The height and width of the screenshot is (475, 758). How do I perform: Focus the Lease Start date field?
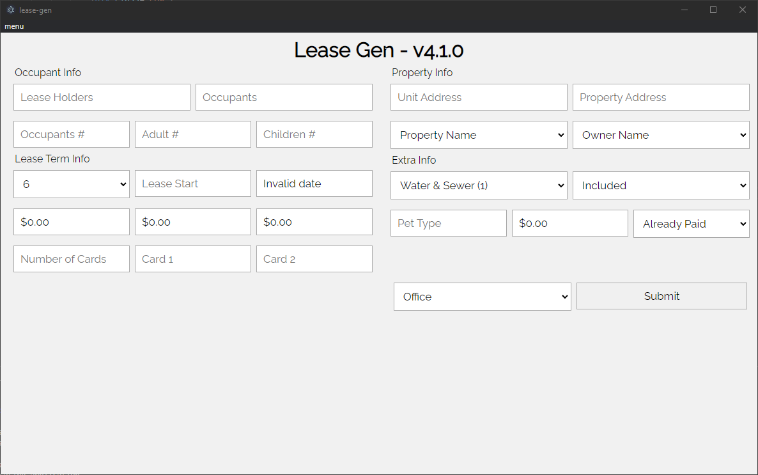pyautogui.click(x=192, y=183)
